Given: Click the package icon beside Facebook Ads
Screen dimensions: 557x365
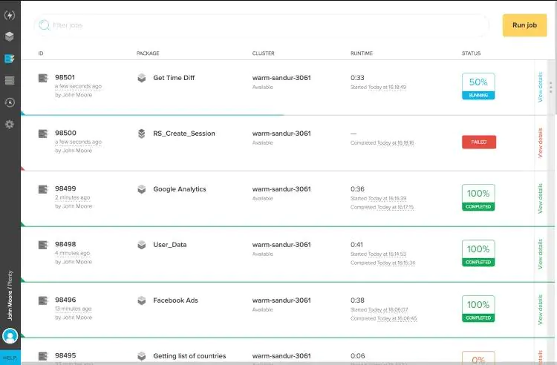Looking at the screenshot, I should click(141, 300).
